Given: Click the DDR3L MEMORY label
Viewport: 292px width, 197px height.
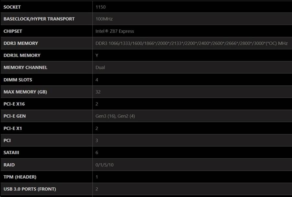Looking at the screenshot, I should (x=22, y=55).
